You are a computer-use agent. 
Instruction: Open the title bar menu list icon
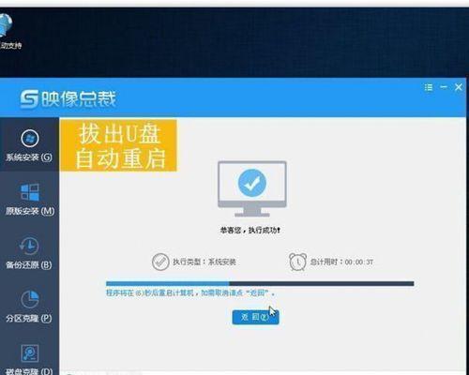click(x=429, y=87)
